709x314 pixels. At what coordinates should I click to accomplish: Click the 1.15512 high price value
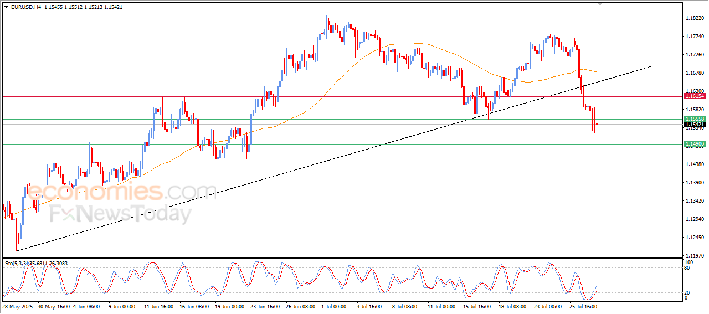tap(74, 7)
